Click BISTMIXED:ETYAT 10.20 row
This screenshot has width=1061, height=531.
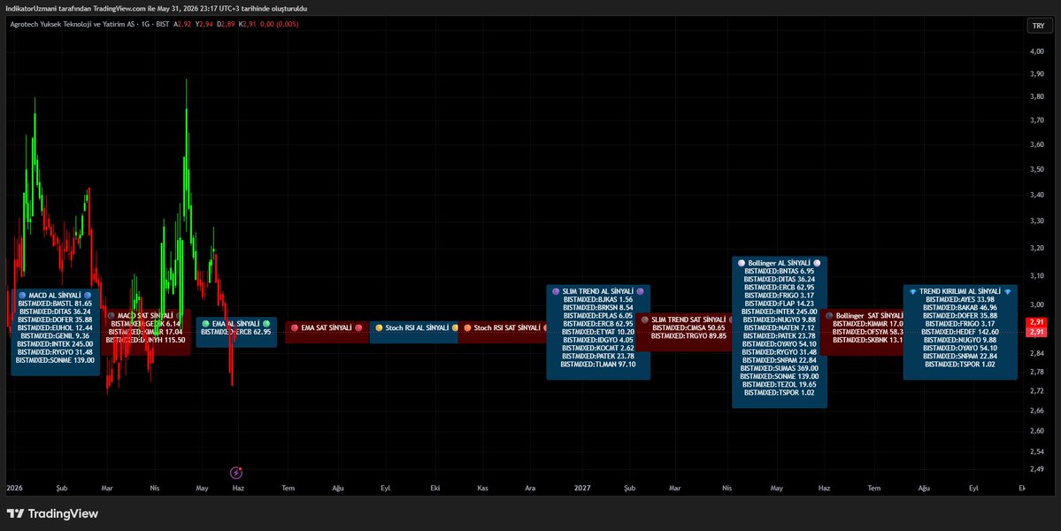[x=598, y=332]
